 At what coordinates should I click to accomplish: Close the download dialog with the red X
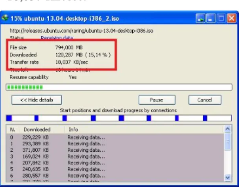tap(232, 18)
